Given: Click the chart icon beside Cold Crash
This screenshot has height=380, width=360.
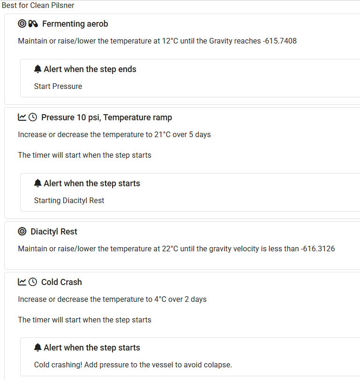Looking at the screenshot, I should 22,282.
